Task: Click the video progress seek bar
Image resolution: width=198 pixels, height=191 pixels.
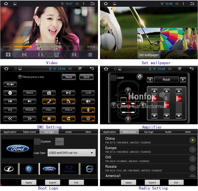Action: tap(48, 47)
